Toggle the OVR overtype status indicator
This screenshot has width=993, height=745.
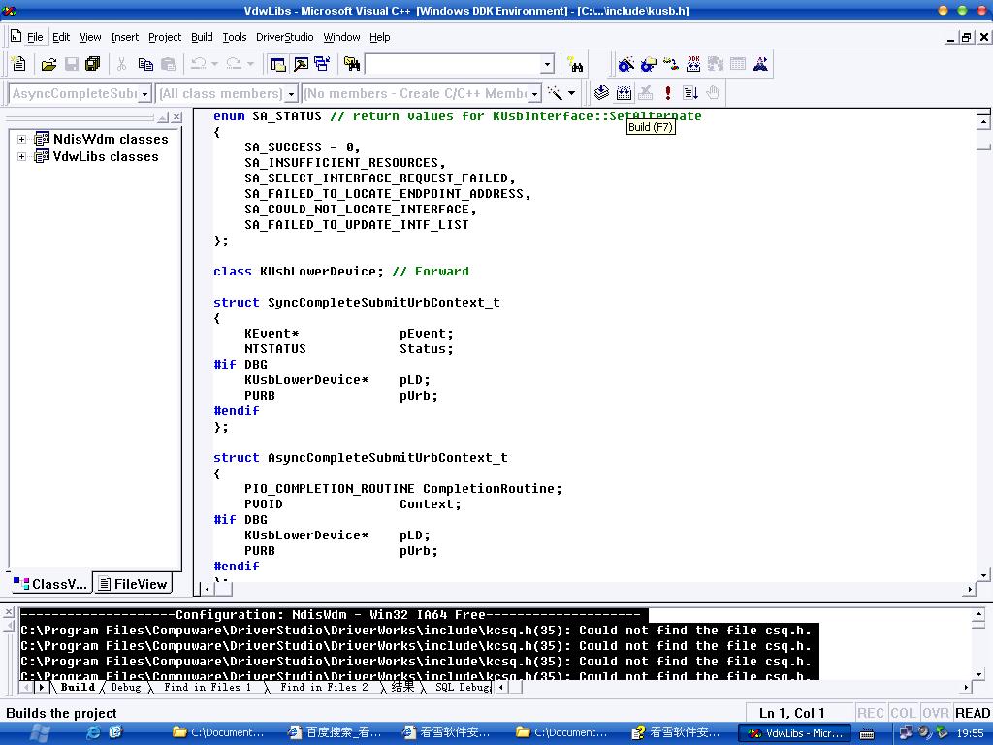(935, 713)
